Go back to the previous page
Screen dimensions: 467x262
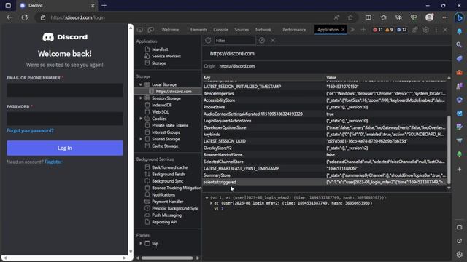[9, 17]
